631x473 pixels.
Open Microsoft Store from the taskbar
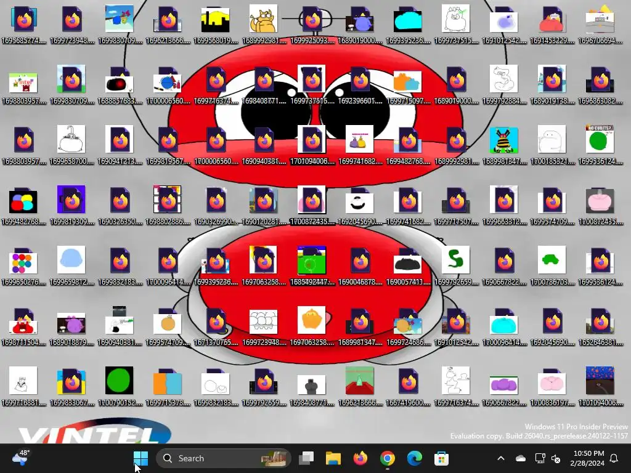pos(441,458)
